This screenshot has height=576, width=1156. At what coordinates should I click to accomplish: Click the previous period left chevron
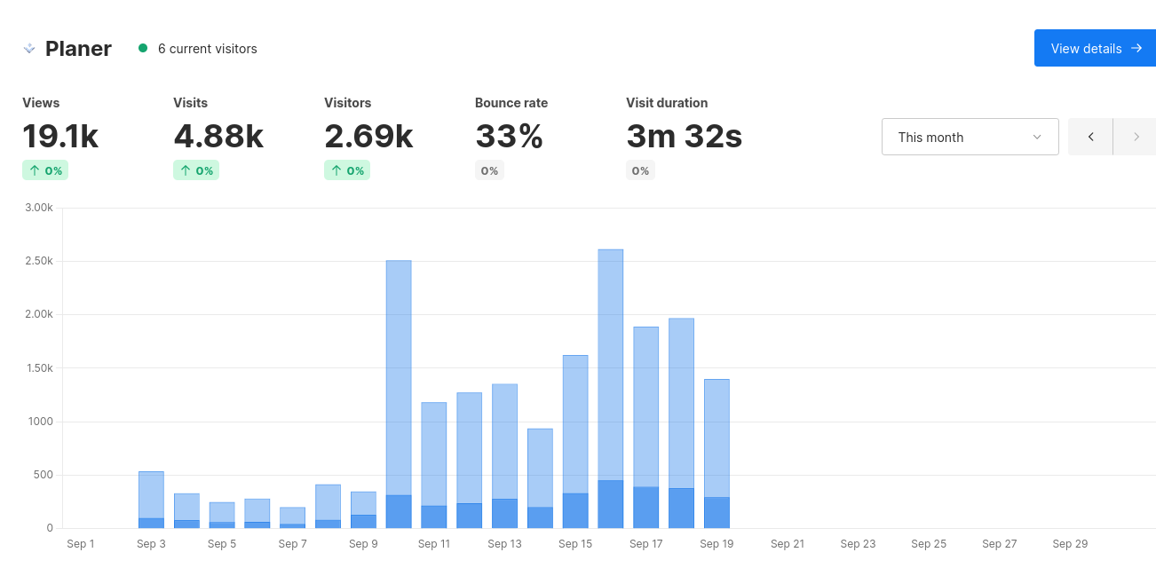point(1089,137)
